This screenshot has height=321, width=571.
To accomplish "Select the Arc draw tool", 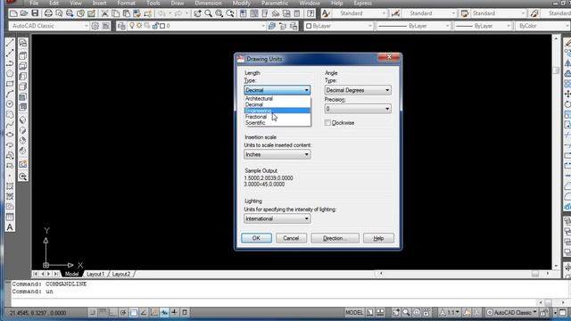I will tap(10, 94).
